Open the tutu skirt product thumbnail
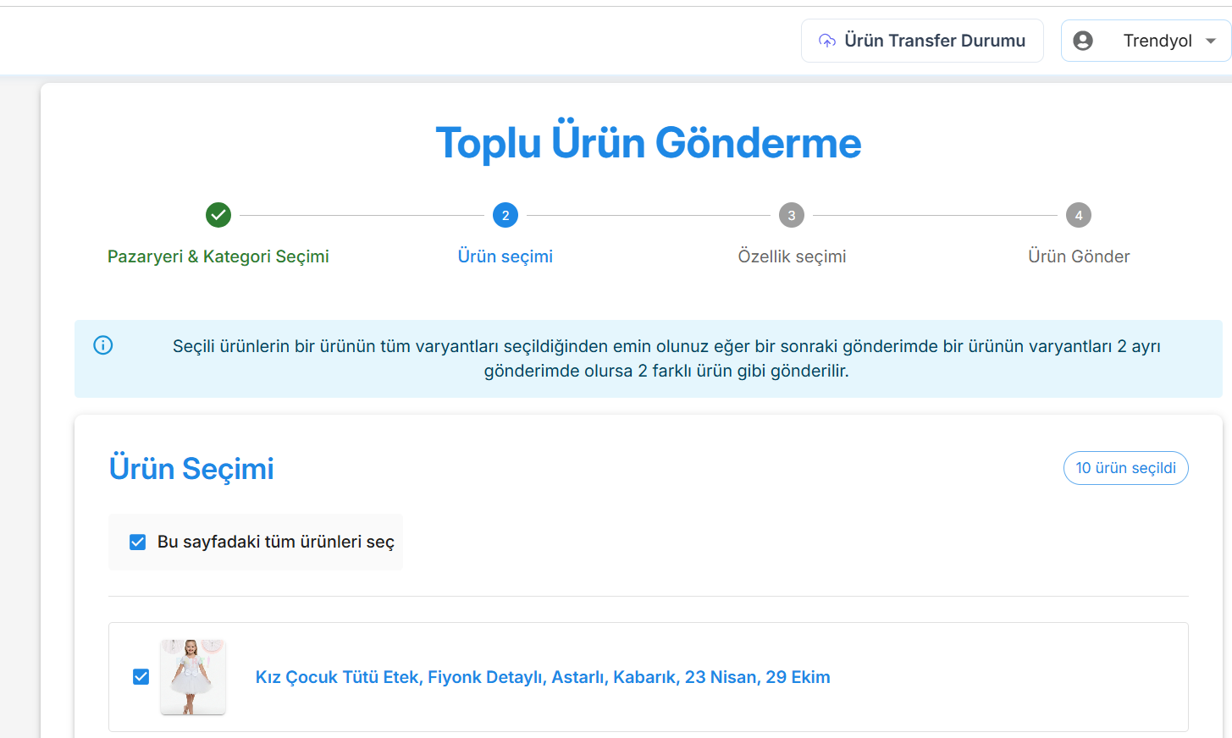1232x738 pixels. (x=193, y=677)
